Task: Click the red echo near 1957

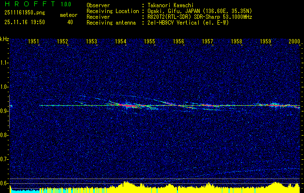Action: (208, 106)
